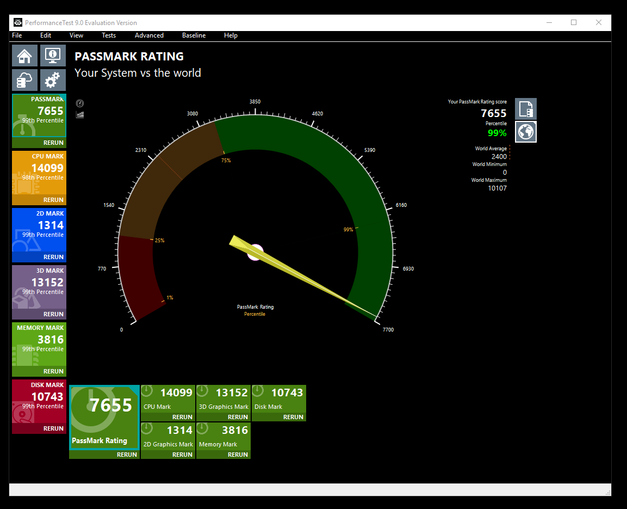
Task: Click the large 7655 PassMark Rating tile
Action: (x=104, y=418)
